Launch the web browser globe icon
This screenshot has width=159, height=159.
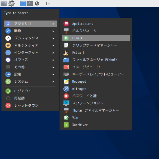click(37, 3)
